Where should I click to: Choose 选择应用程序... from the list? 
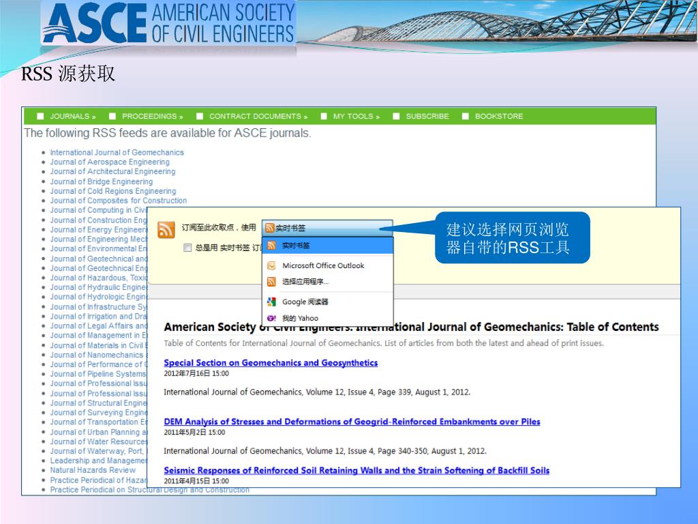(x=328, y=282)
